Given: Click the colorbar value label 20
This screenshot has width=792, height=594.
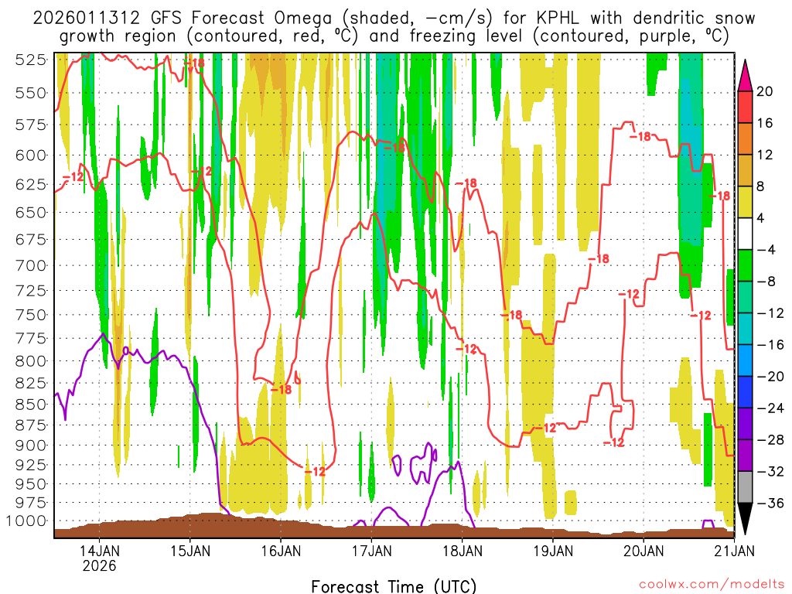Looking at the screenshot, I should click(x=765, y=91).
